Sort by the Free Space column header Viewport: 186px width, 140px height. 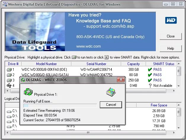tap(159, 105)
